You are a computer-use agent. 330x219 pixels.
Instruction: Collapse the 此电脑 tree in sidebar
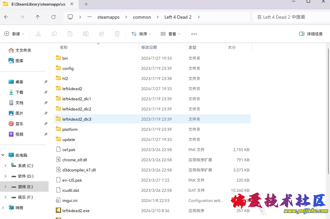click(x=3, y=154)
